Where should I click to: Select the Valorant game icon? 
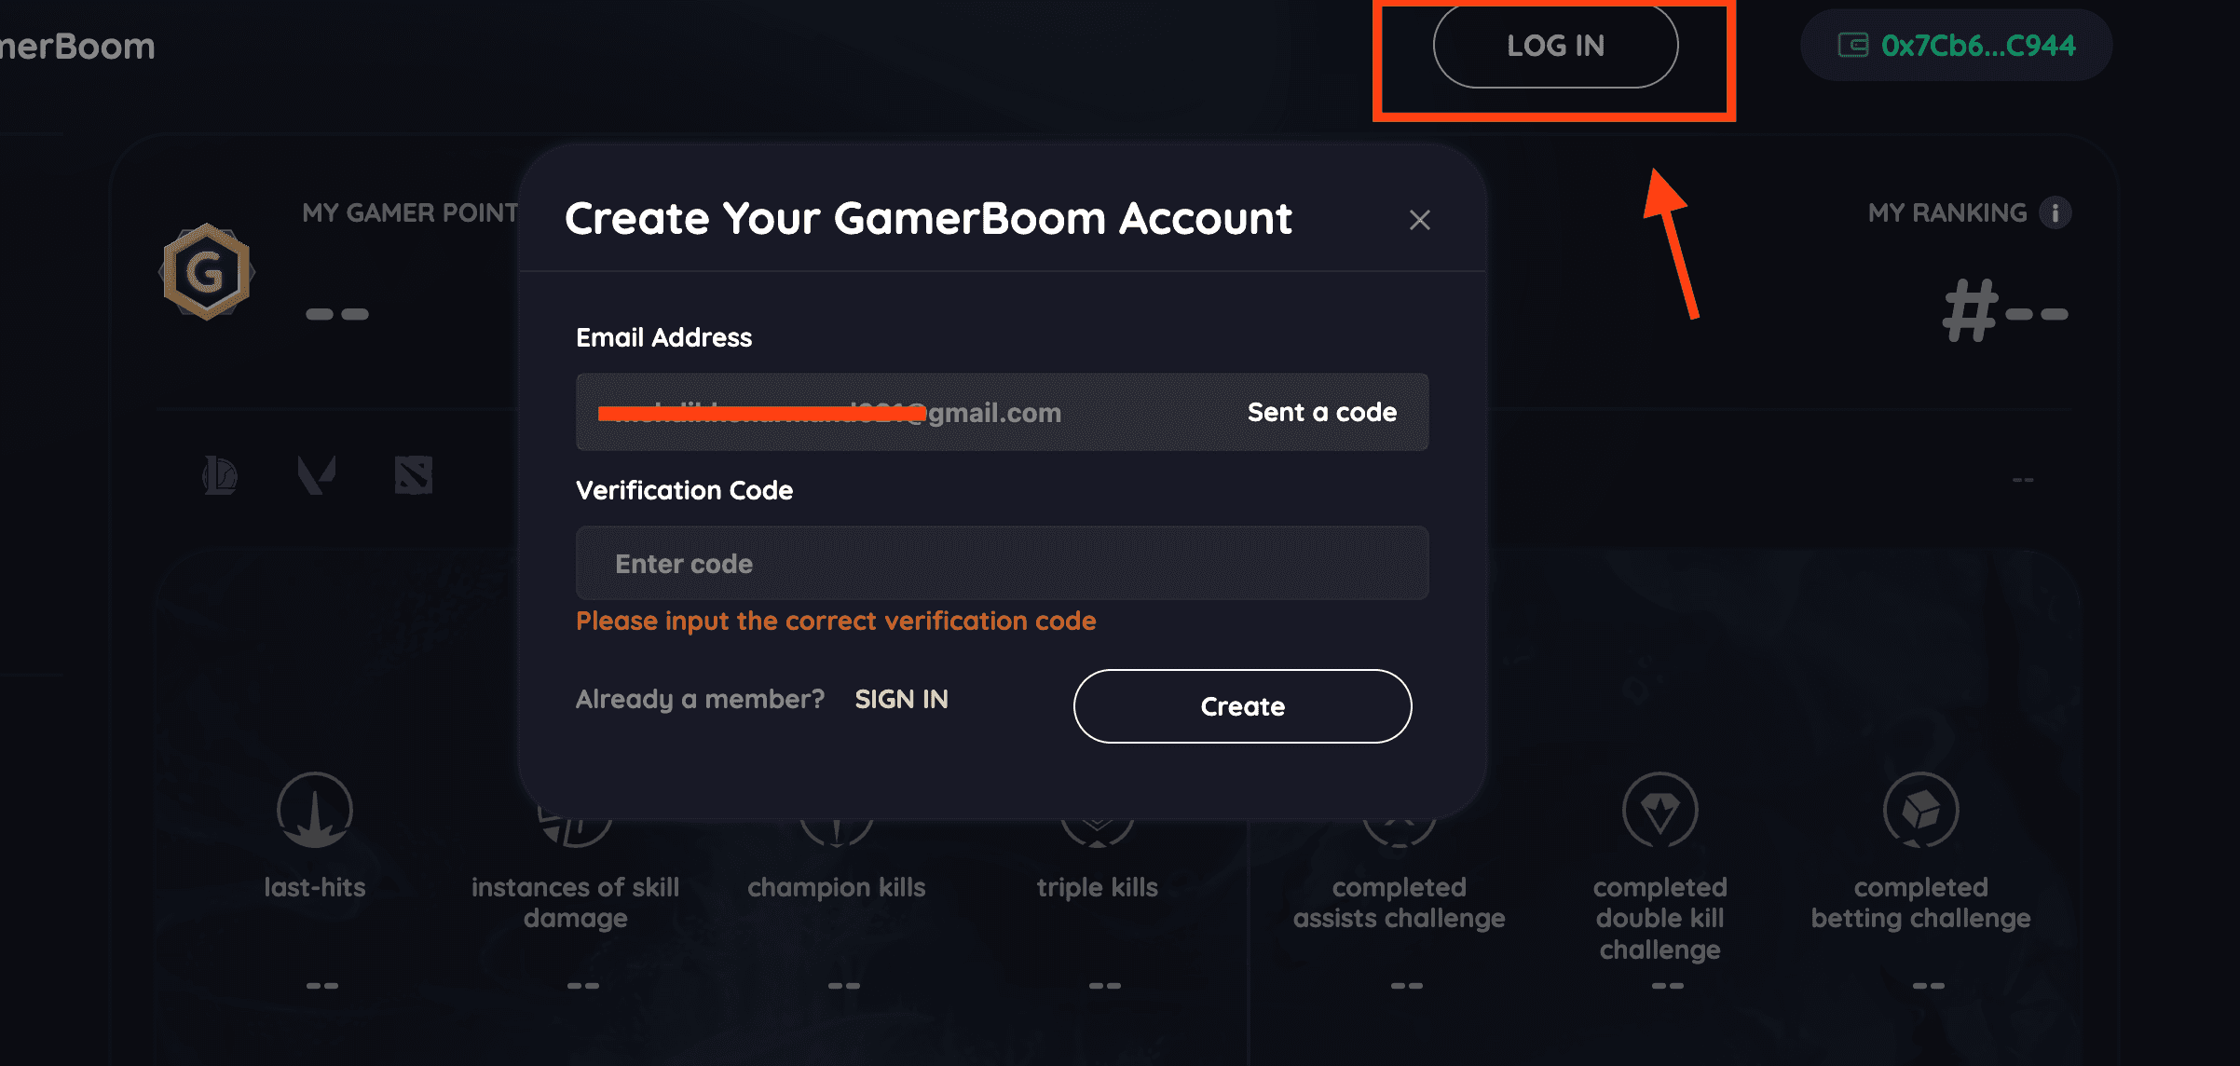(x=317, y=475)
